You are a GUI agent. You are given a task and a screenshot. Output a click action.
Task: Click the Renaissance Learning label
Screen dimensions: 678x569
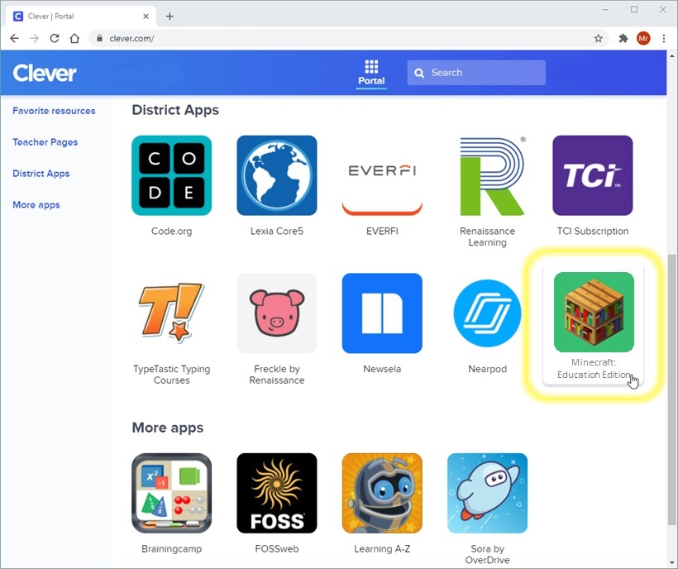point(487,237)
